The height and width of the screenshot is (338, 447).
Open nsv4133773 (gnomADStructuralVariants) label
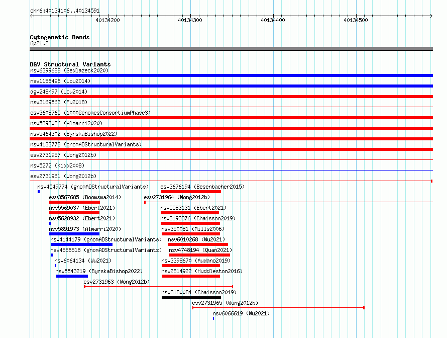pyautogui.click(x=86, y=144)
